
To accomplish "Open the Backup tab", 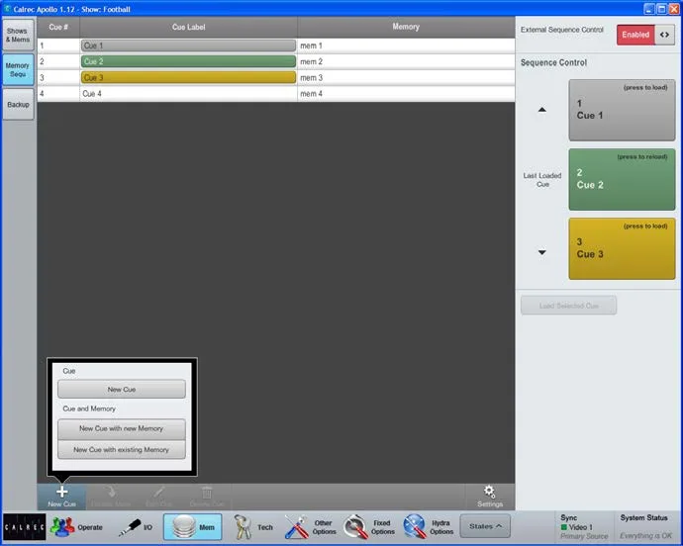I will point(18,105).
